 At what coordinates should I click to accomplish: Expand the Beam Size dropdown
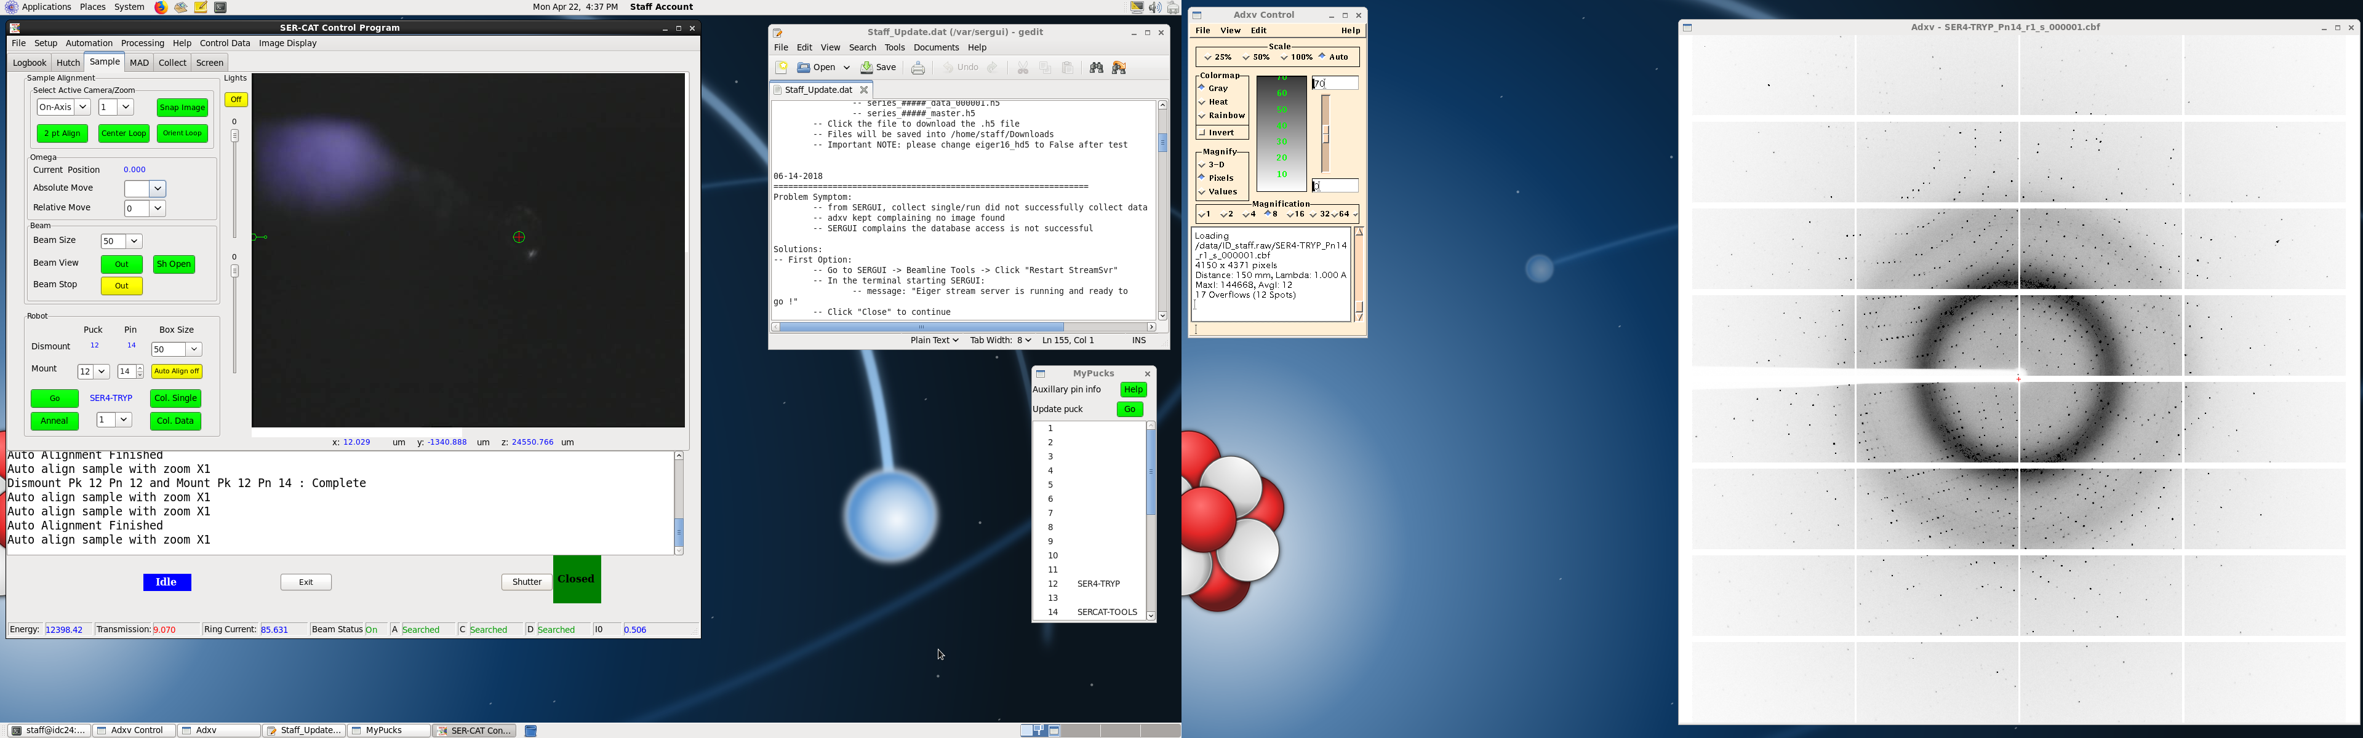[x=133, y=241]
